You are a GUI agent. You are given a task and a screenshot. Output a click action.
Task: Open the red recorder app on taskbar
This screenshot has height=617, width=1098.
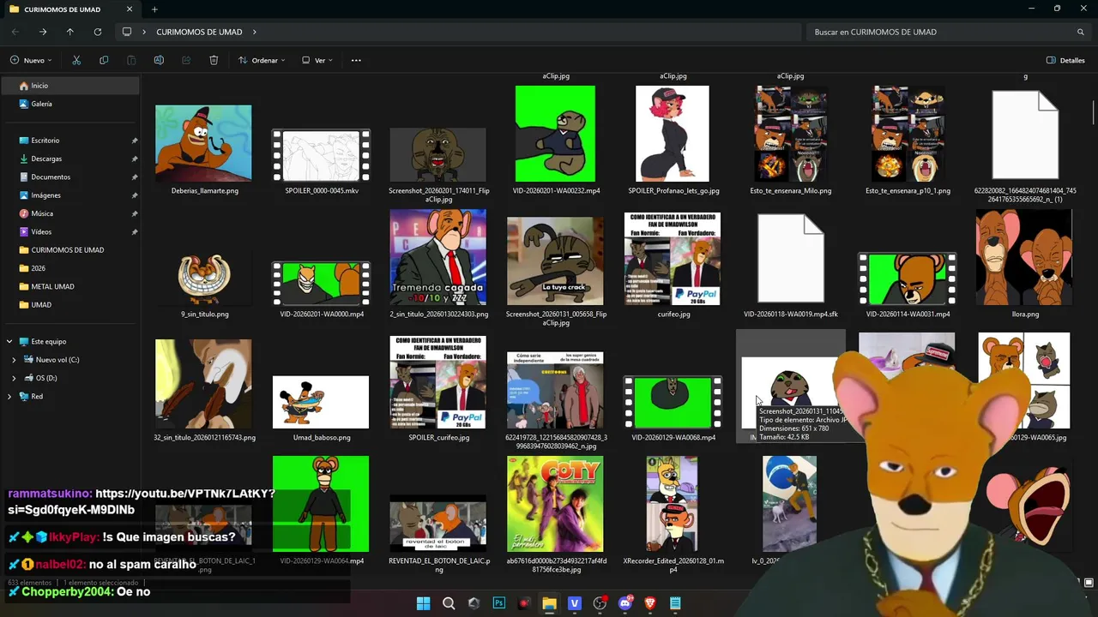click(524, 603)
